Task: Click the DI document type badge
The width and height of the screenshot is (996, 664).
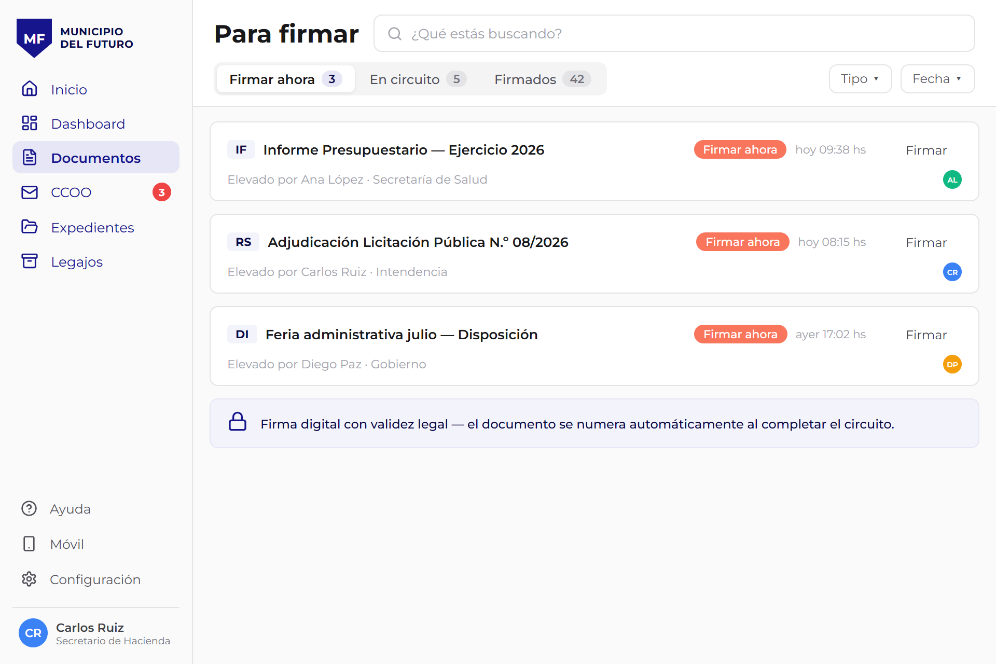Action: coord(242,334)
